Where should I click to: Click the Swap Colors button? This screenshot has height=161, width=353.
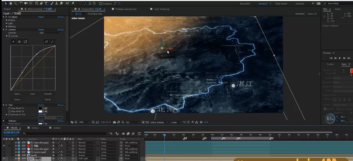[50, 118]
